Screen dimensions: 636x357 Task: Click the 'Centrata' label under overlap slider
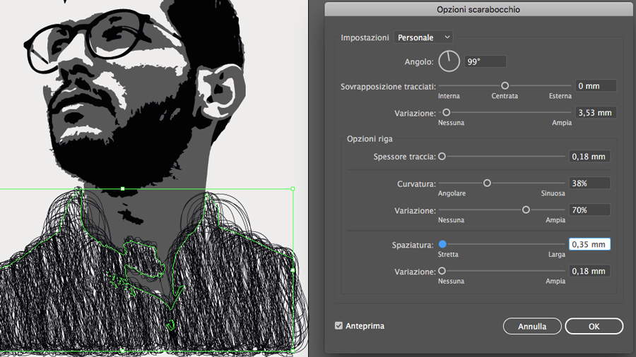click(505, 96)
